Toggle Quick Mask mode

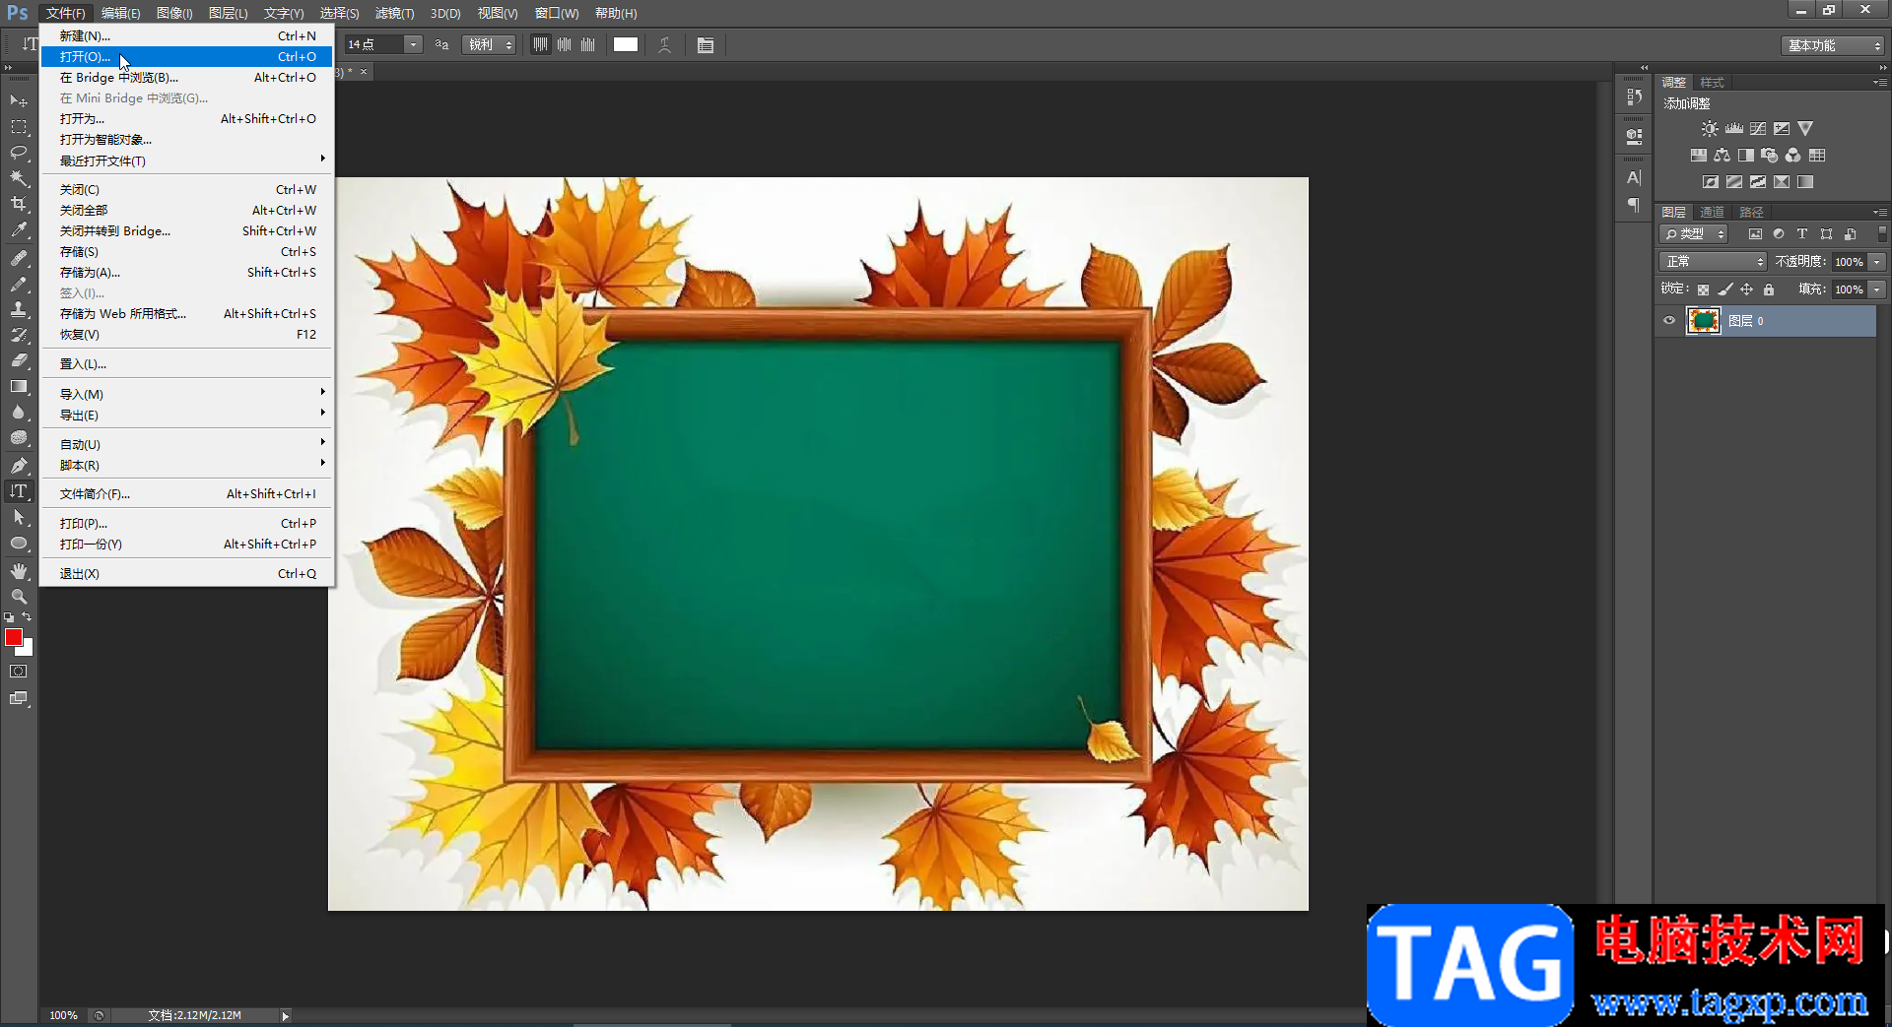tap(19, 672)
